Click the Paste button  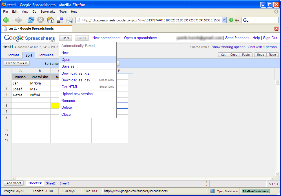(x=246, y=55)
